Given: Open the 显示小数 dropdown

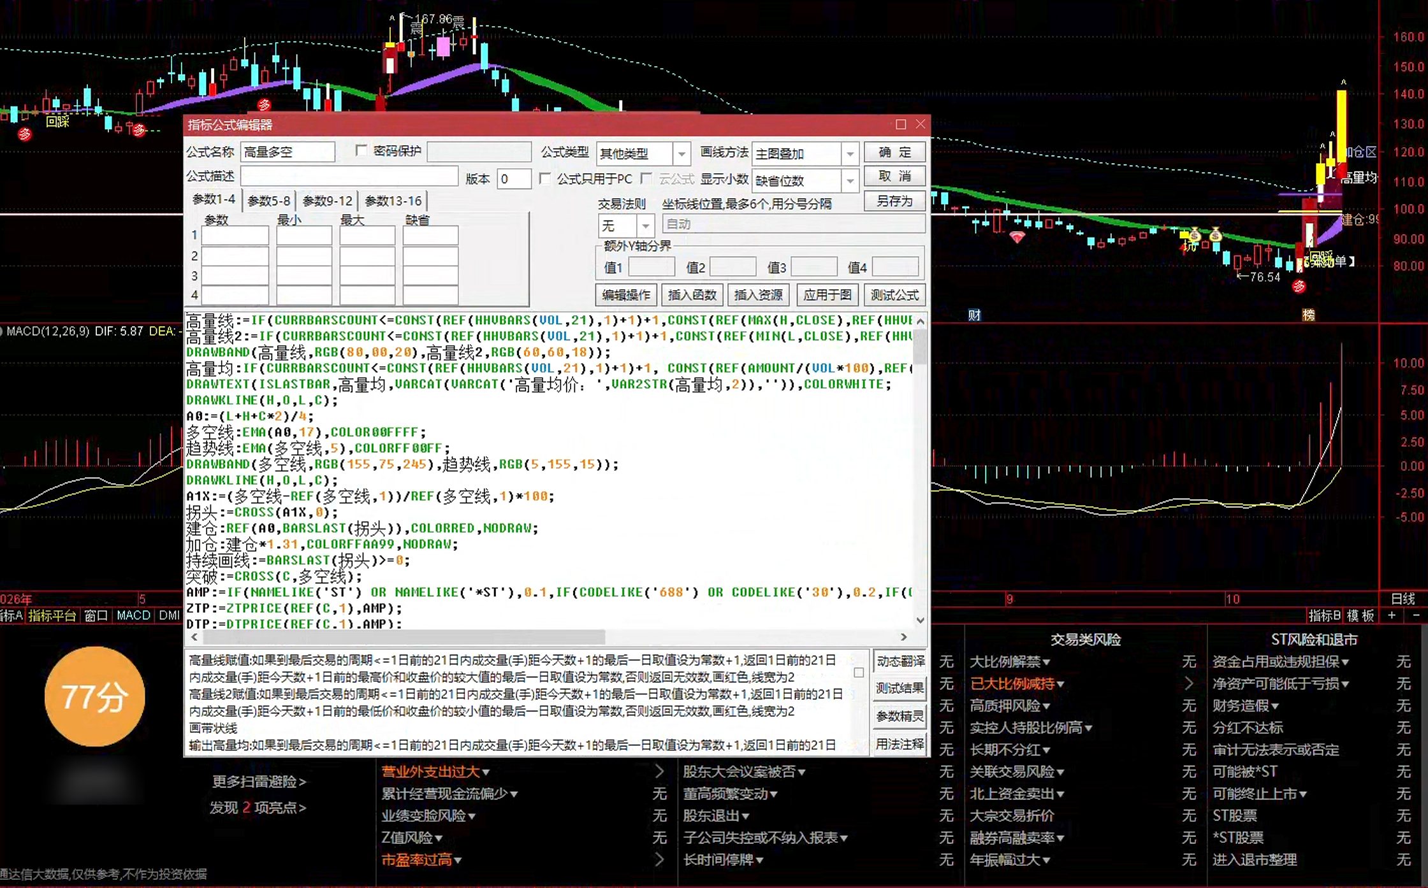Looking at the screenshot, I should (x=850, y=181).
